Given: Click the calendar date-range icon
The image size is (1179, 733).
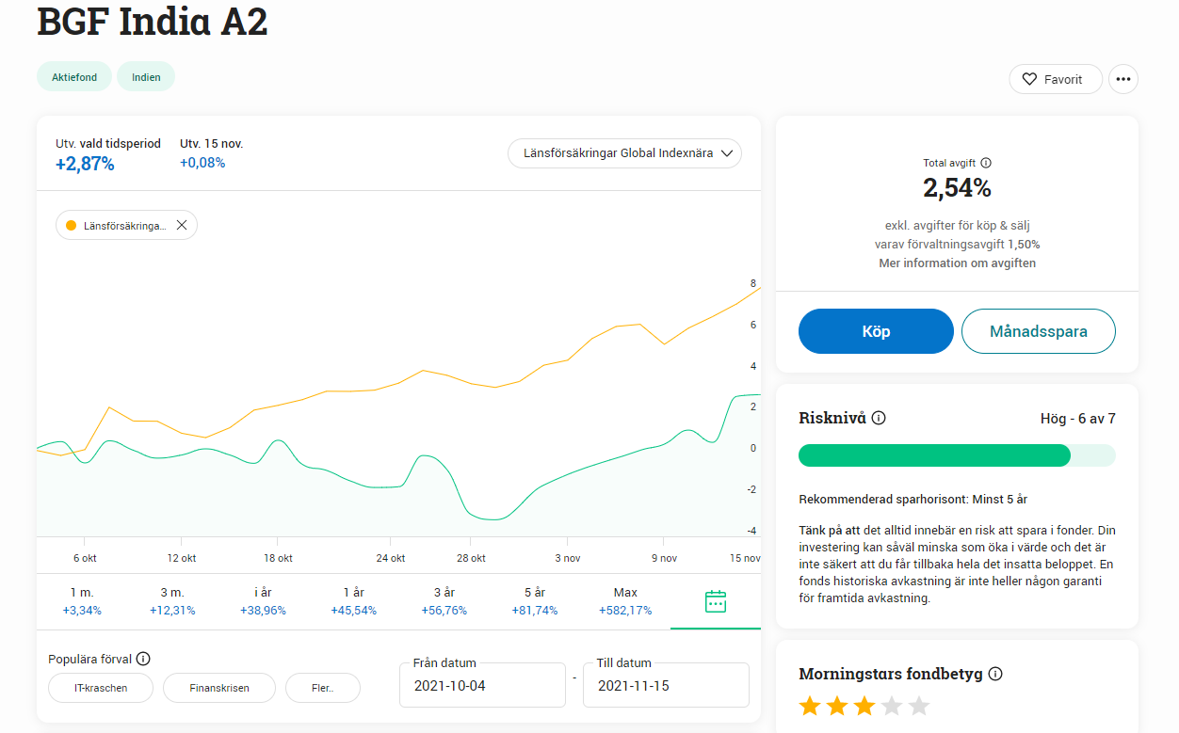Looking at the screenshot, I should click(716, 601).
